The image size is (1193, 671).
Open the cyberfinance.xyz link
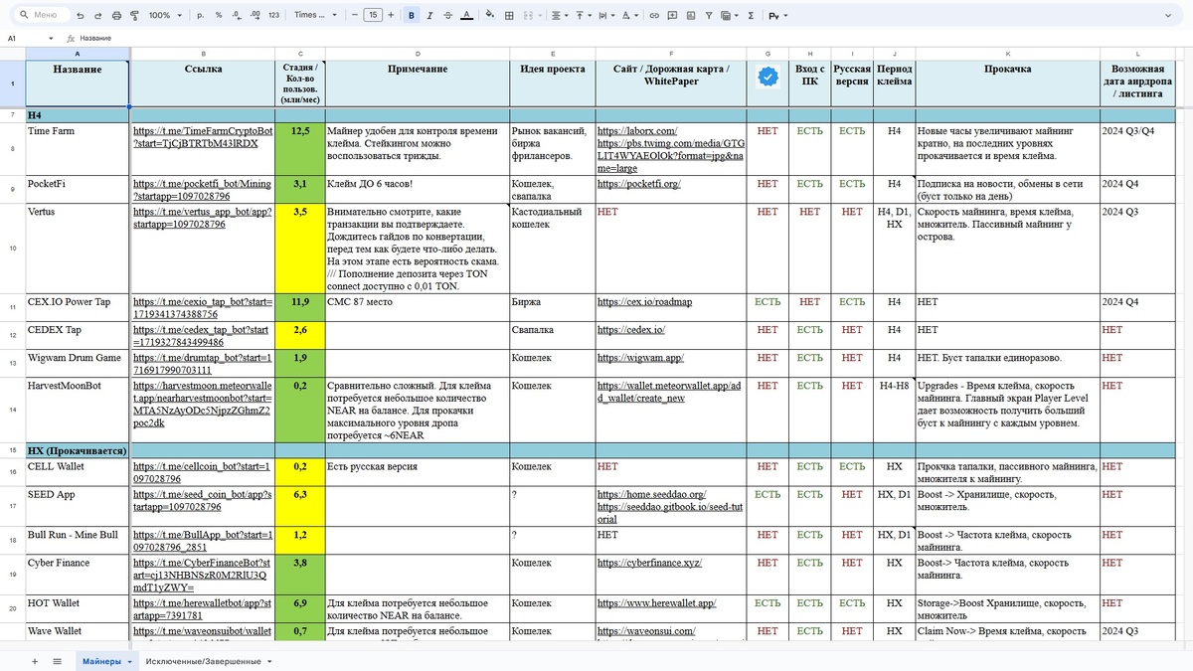tap(649, 563)
